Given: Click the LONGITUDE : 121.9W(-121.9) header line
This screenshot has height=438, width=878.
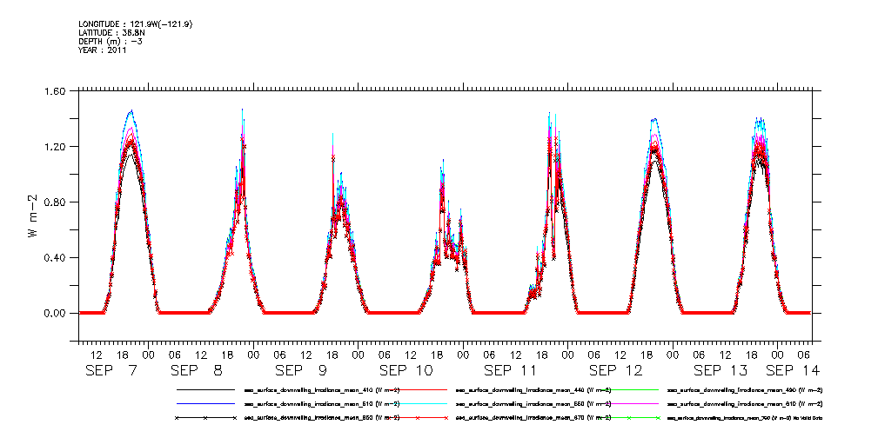Looking at the screenshot, I should coord(136,24).
